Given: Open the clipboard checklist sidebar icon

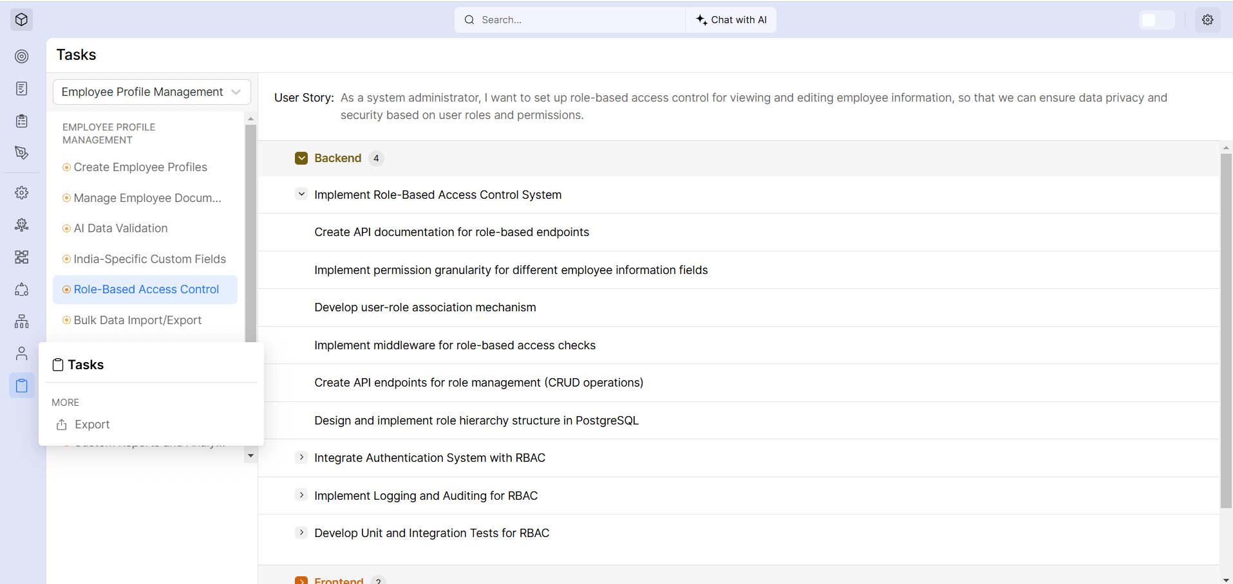Looking at the screenshot, I should [x=21, y=121].
